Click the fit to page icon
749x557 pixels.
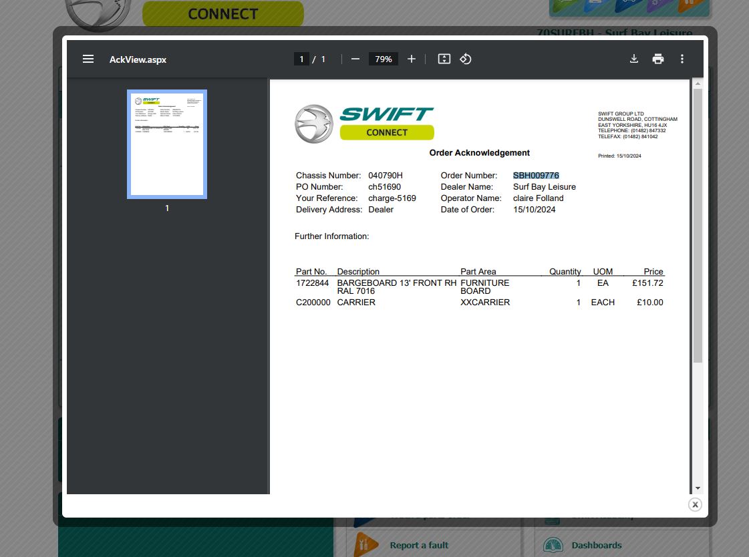[444, 59]
